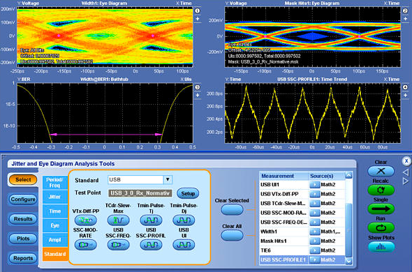Click the lower side-panel triangle arrow

(x=406, y=181)
